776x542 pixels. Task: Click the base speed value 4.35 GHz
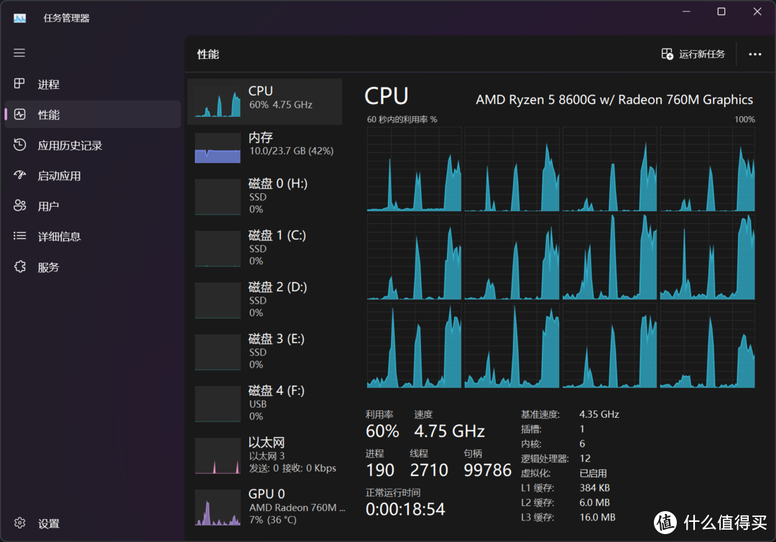coord(599,414)
